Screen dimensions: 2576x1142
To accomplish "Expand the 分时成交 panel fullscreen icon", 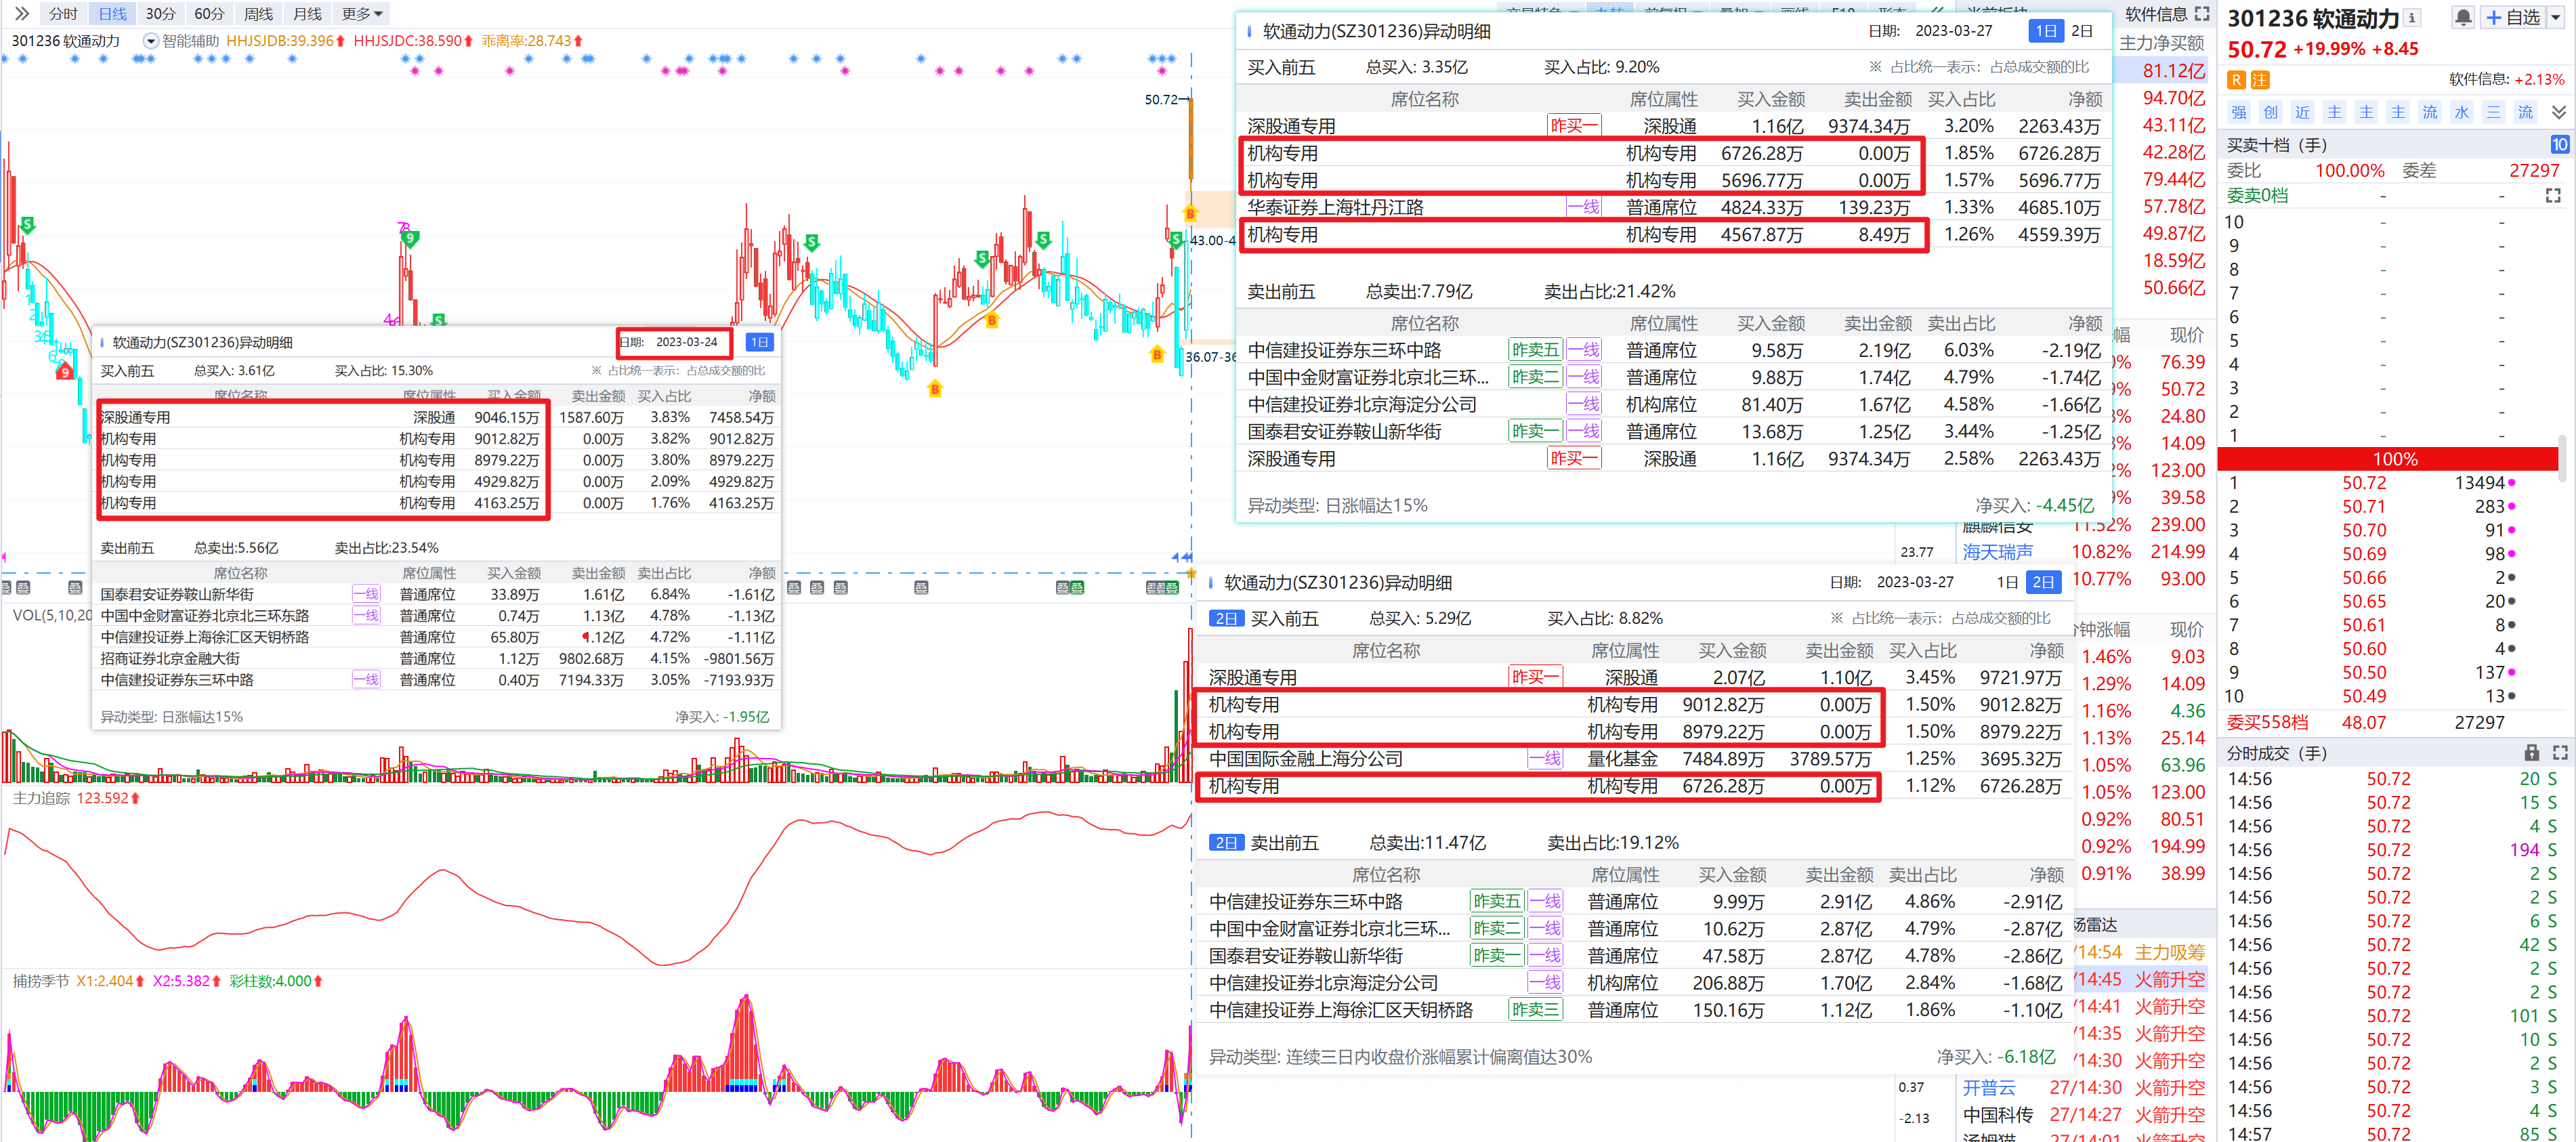I will (x=2560, y=753).
